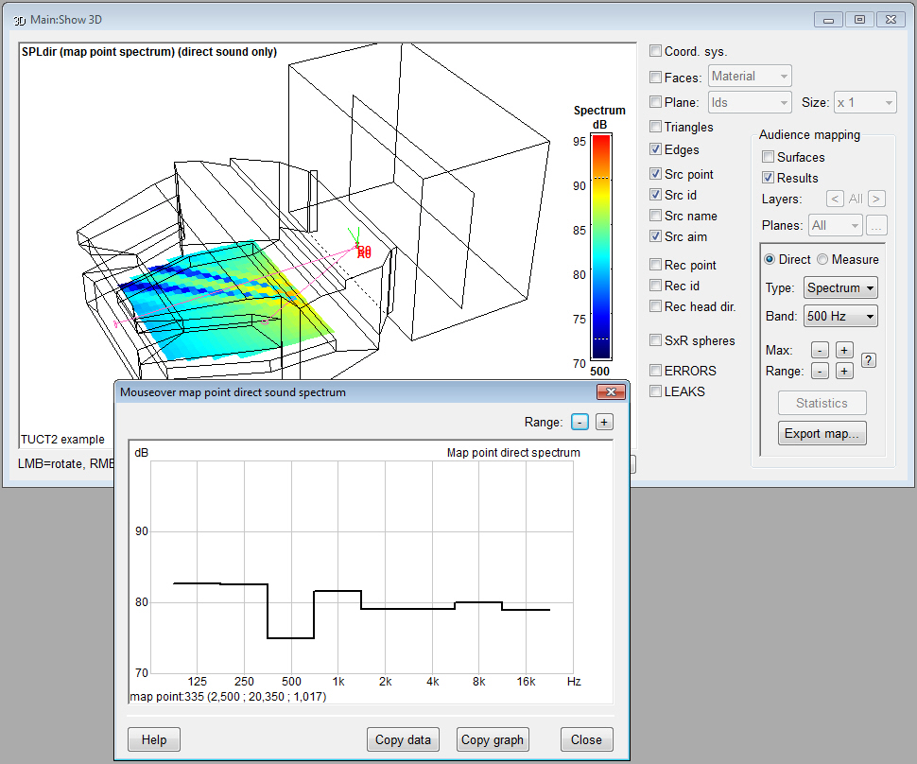Uncheck the Edges checkbox

tap(655, 149)
